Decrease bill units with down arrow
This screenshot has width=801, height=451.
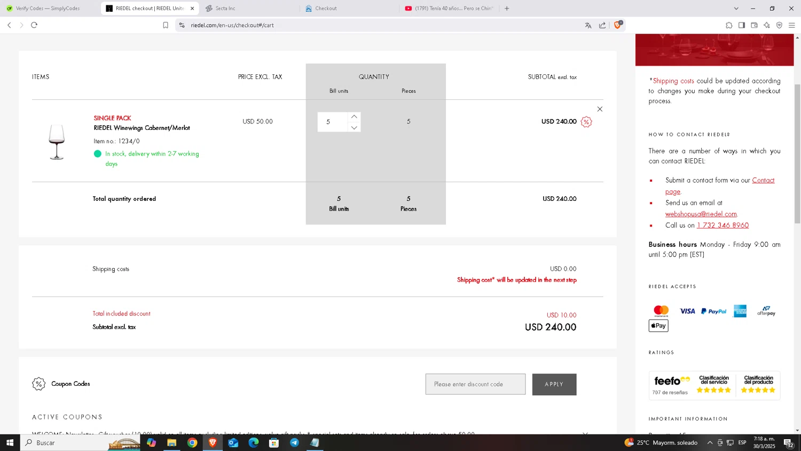(x=354, y=128)
